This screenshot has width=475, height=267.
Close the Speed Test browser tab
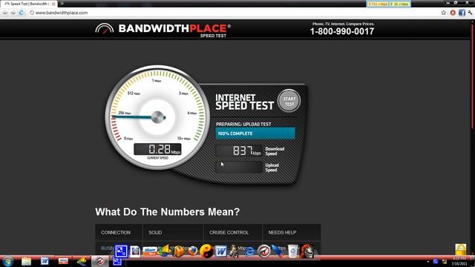(x=53, y=4)
